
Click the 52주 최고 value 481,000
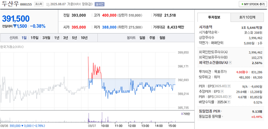coord(245,77)
